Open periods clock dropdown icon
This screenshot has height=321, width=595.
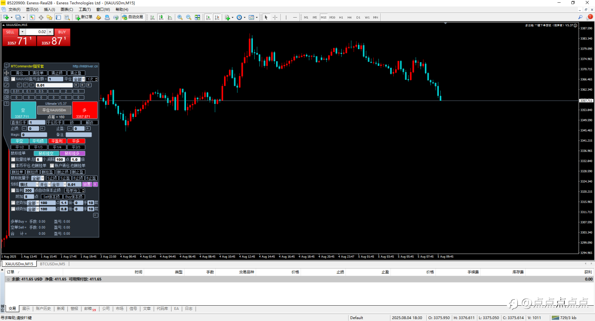[x=241, y=17]
